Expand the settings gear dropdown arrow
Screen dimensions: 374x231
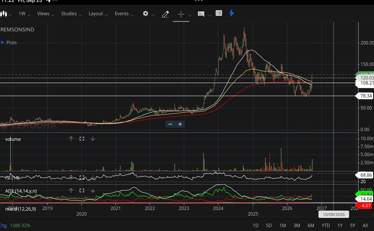point(153,15)
